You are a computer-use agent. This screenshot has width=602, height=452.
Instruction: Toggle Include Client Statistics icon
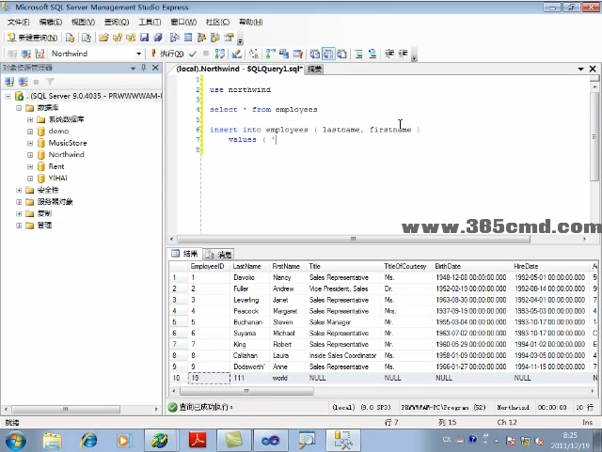coord(284,54)
